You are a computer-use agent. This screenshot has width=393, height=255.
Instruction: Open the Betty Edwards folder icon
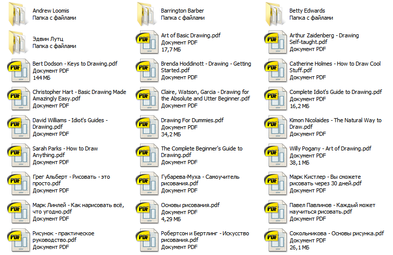point(275,14)
